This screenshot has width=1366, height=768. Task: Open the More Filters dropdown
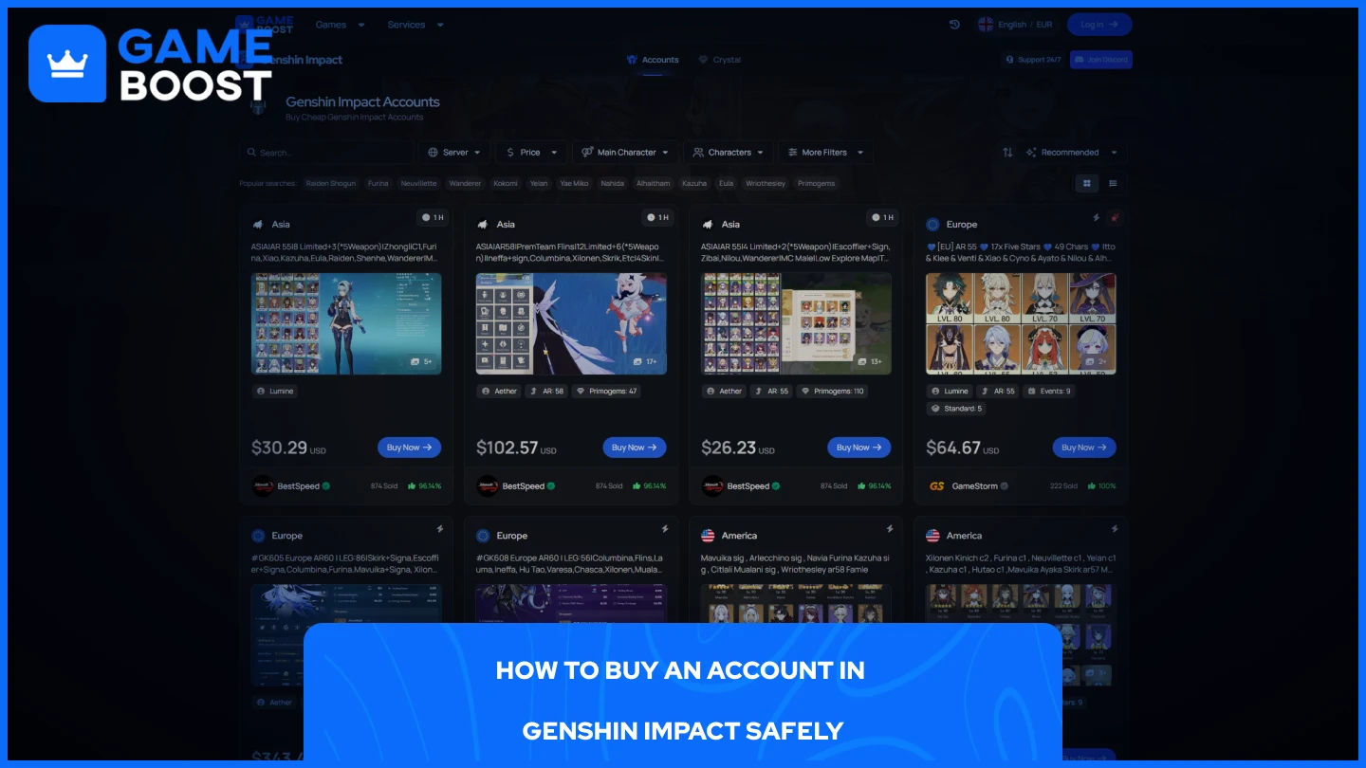coord(824,152)
